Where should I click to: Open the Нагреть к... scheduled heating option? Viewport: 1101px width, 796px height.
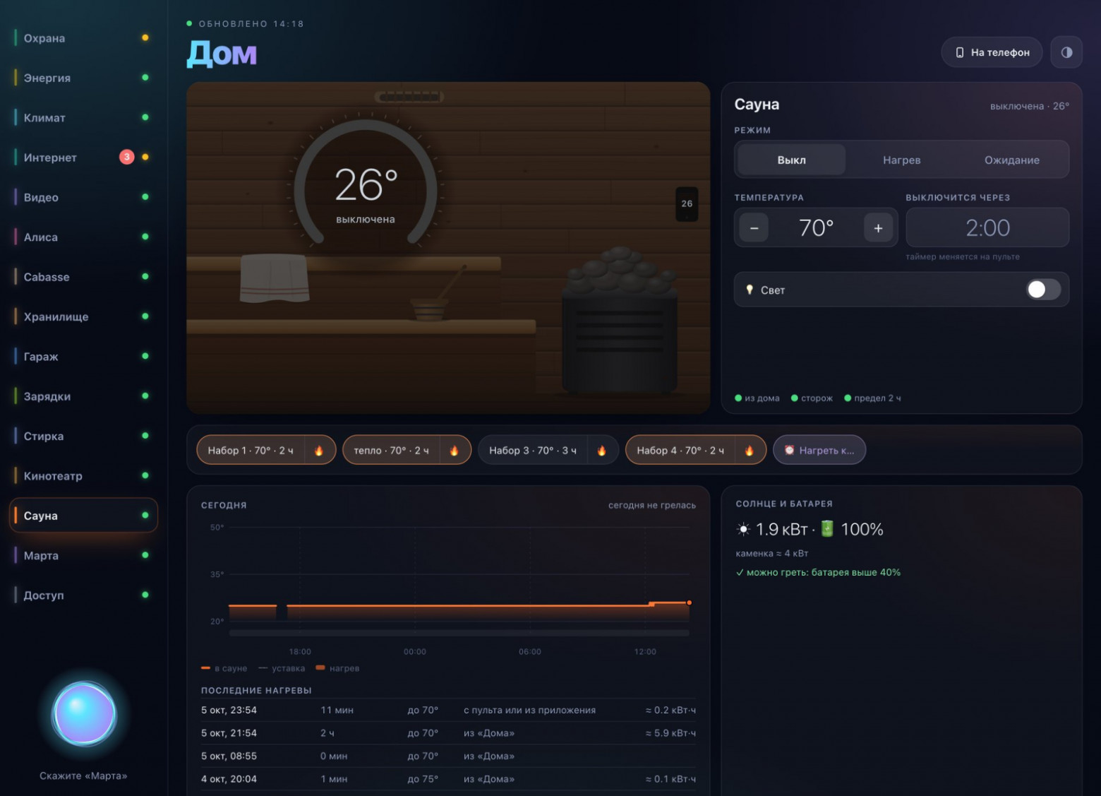(819, 450)
